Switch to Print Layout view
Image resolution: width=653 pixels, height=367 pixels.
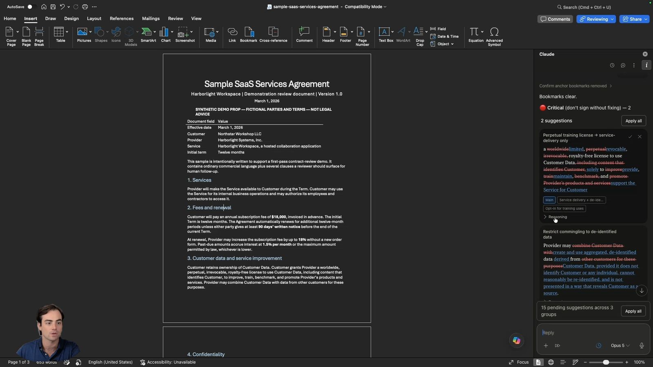(x=538, y=362)
